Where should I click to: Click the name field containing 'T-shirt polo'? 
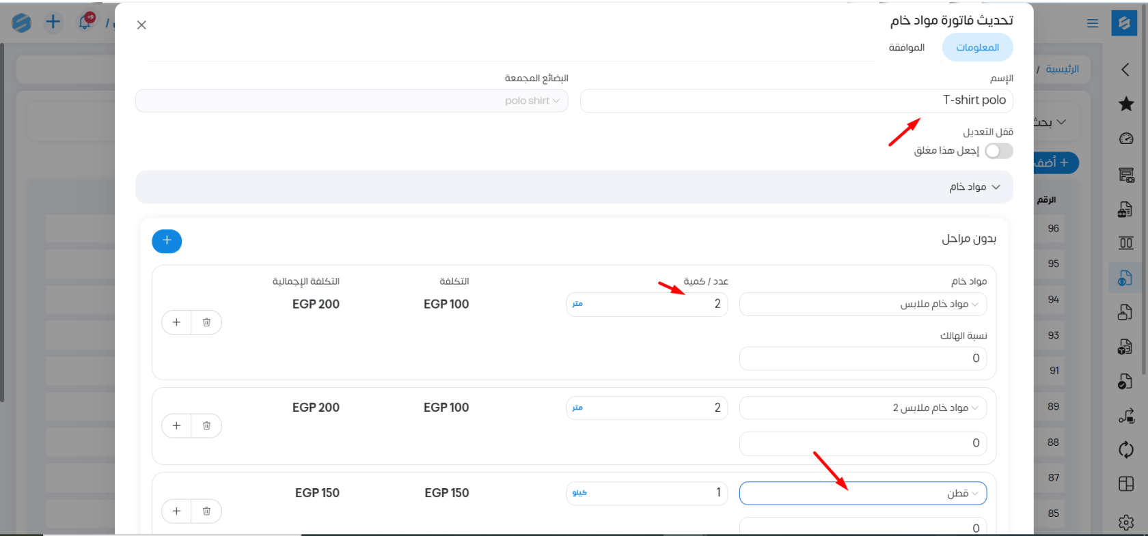(796, 101)
